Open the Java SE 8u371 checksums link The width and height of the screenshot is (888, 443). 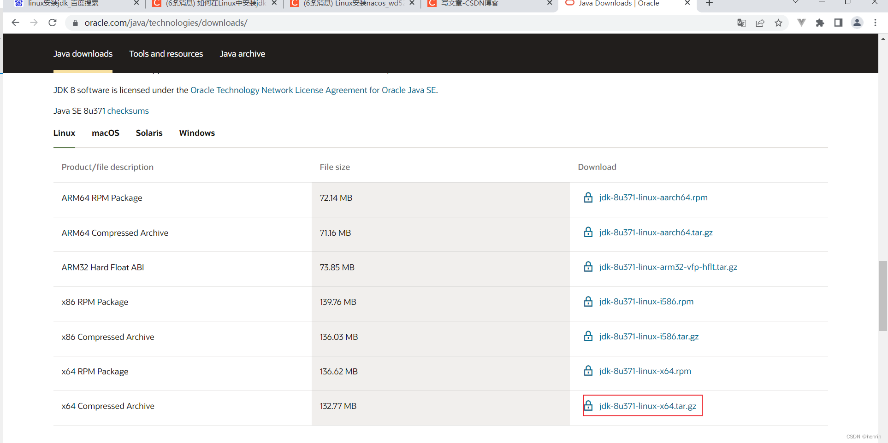(128, 111)
